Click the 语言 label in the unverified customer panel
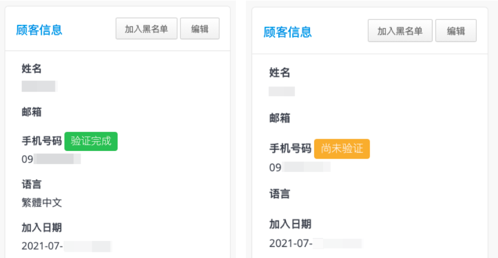498x258 pixels. (279, 194)
